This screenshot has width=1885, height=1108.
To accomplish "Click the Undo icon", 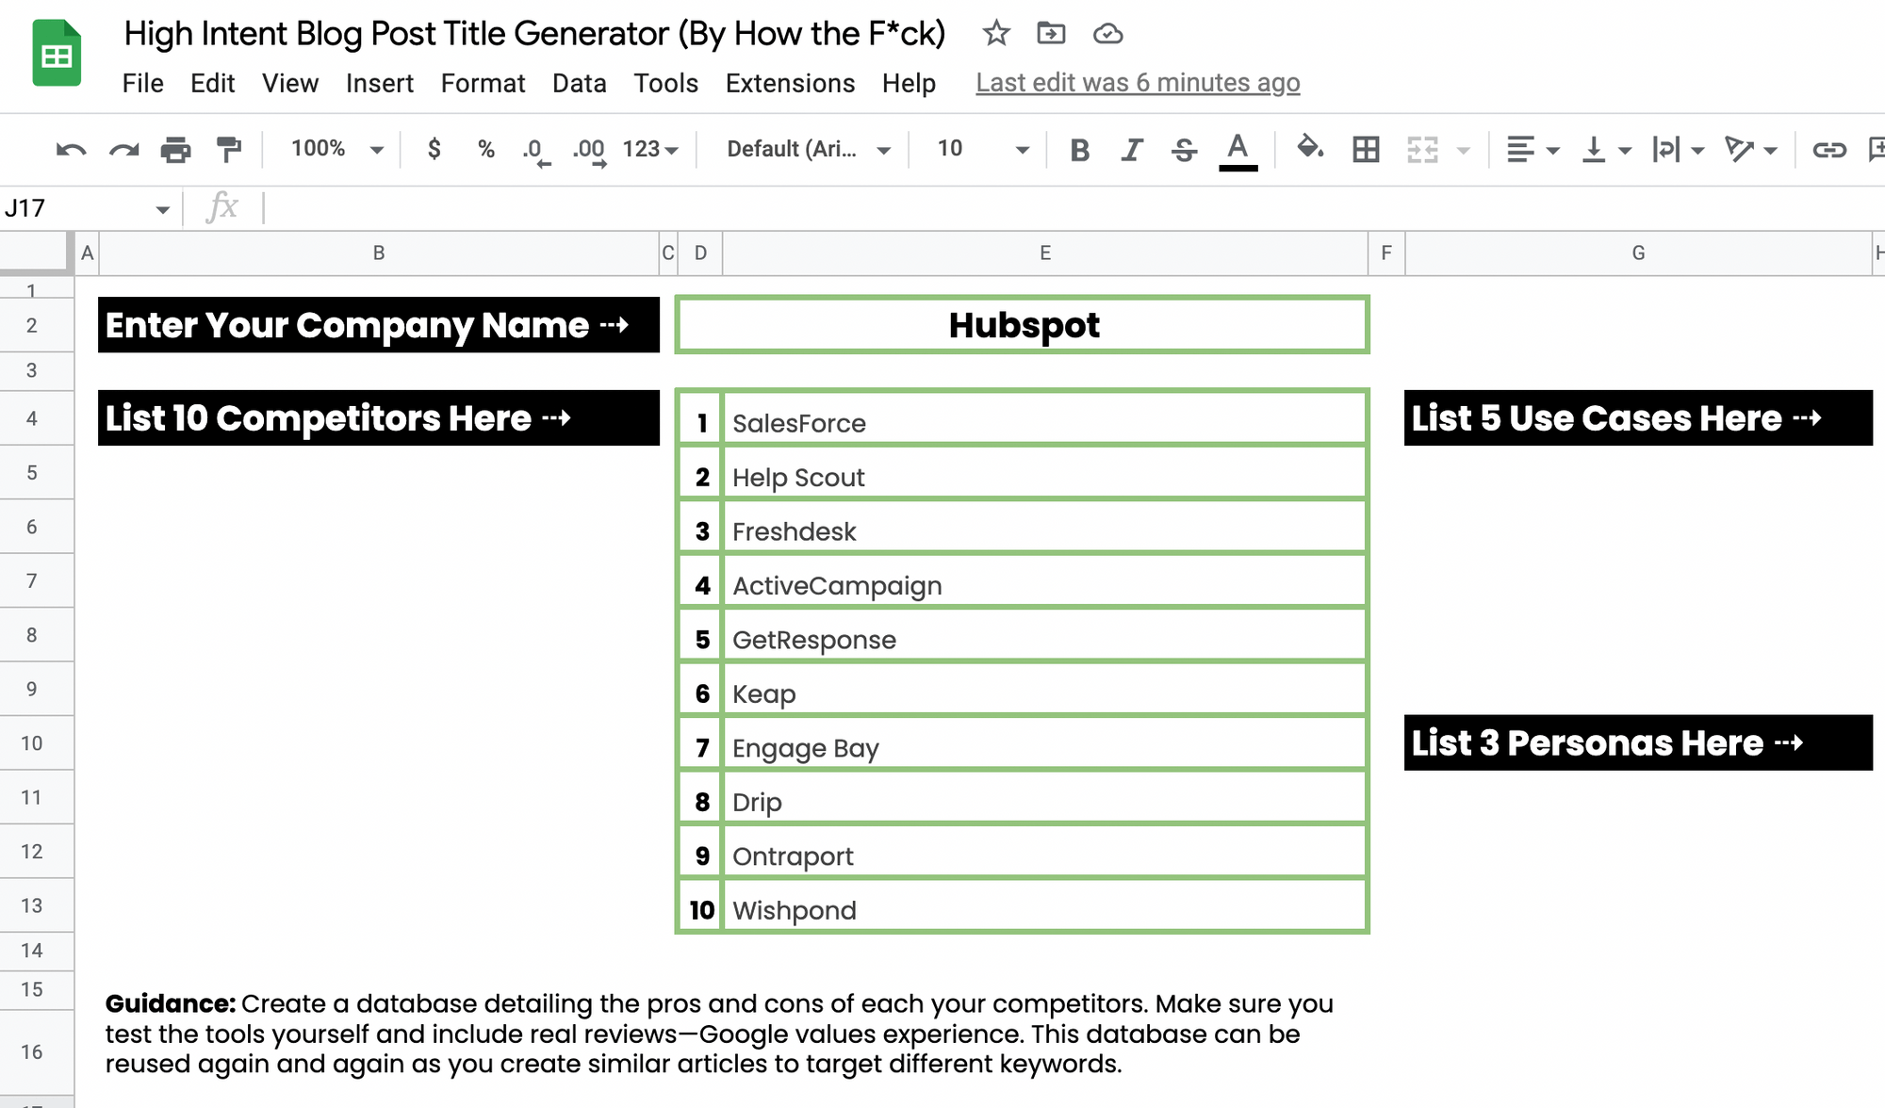I will click(71, 149).
